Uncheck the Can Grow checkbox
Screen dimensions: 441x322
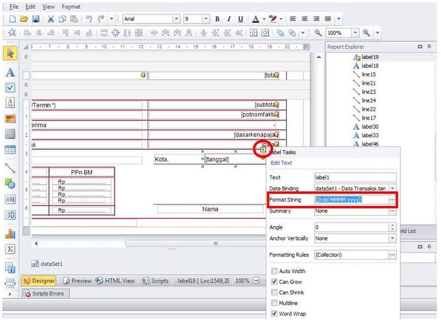coord(274,281)
